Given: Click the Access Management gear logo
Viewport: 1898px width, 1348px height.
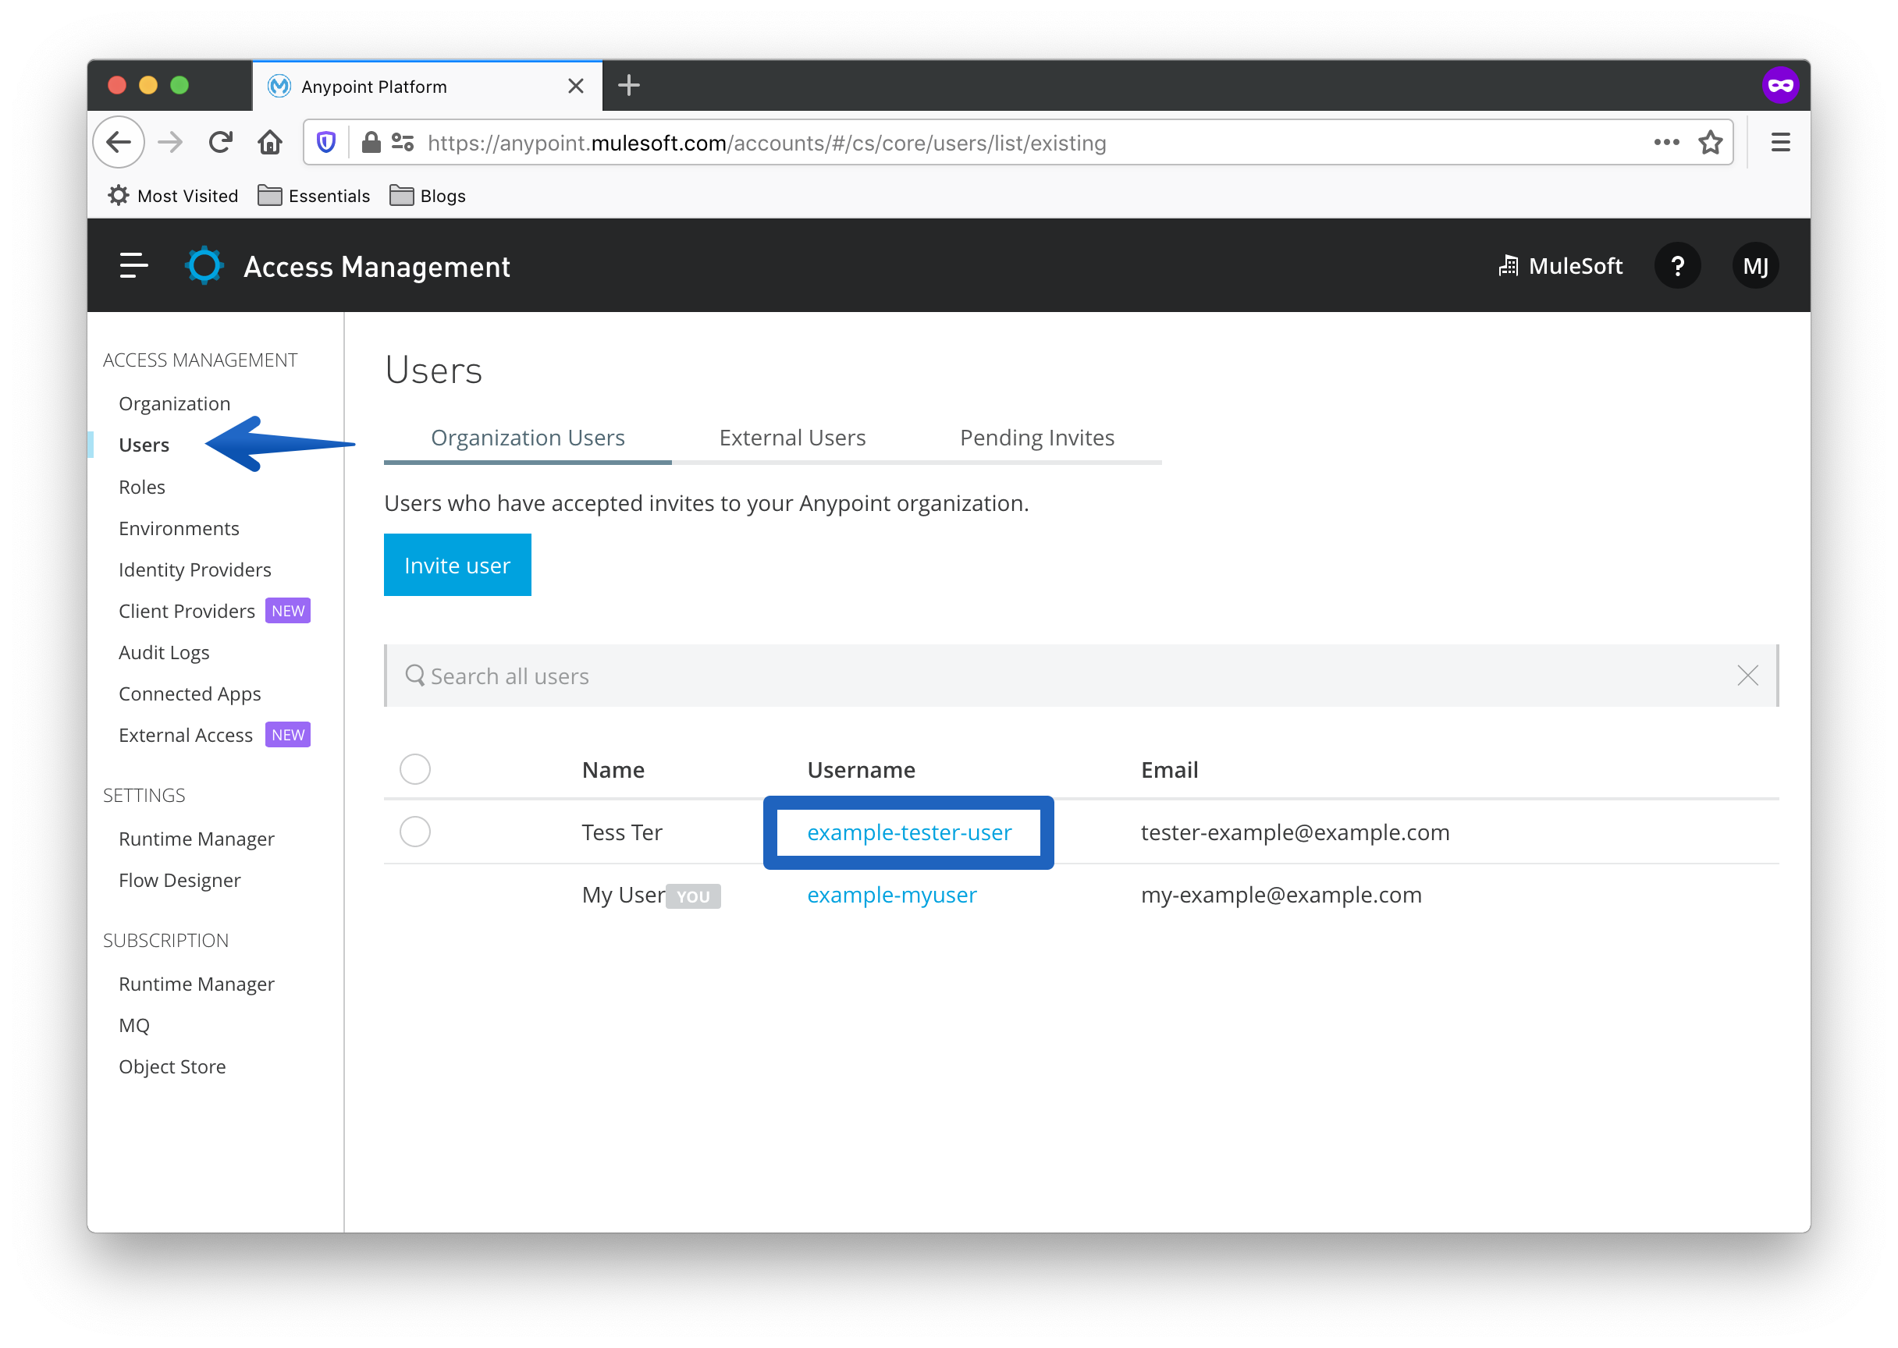Looking at the screenshot, I should pyautogui.click(x=204, y=265).
